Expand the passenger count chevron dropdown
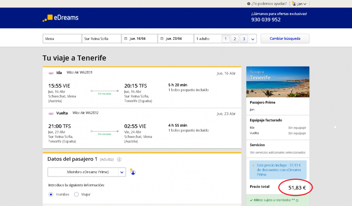352x206 pixels. [x=253, y=39]
